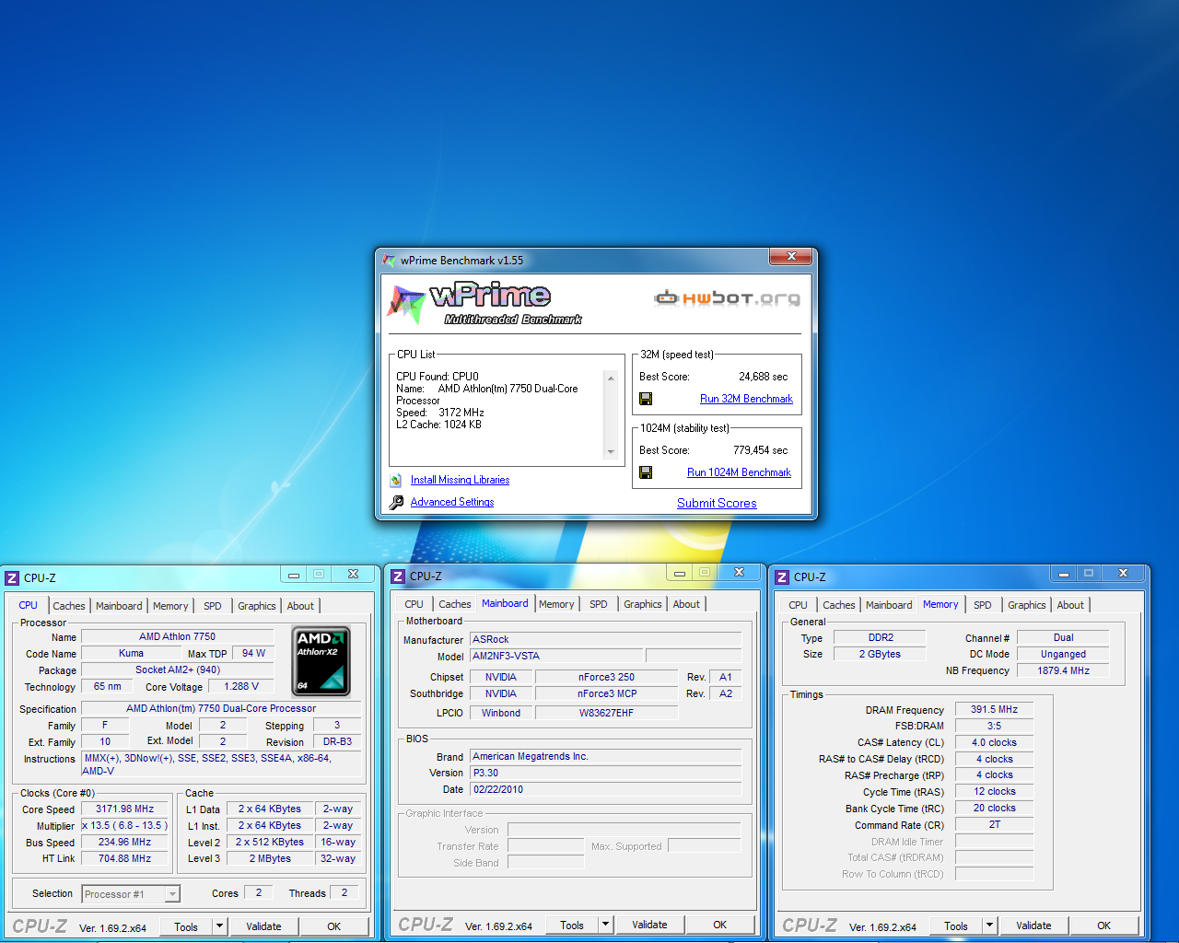1179x943 pixels.
Task: Click the 32M Best Score 24,688 sec
Action: [x=763, y=377]
